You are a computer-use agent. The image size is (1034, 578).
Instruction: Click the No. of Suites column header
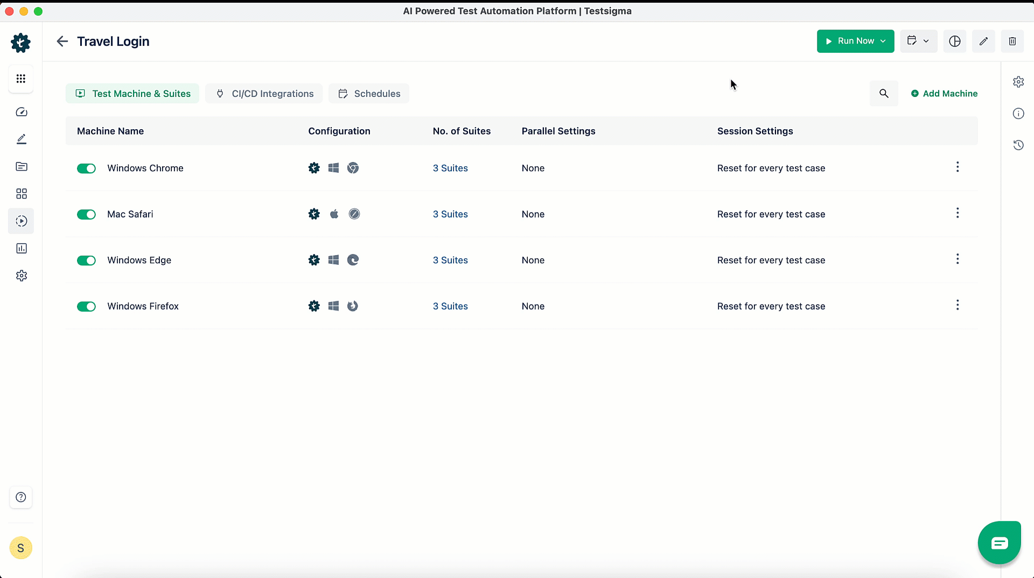(462, 131)
